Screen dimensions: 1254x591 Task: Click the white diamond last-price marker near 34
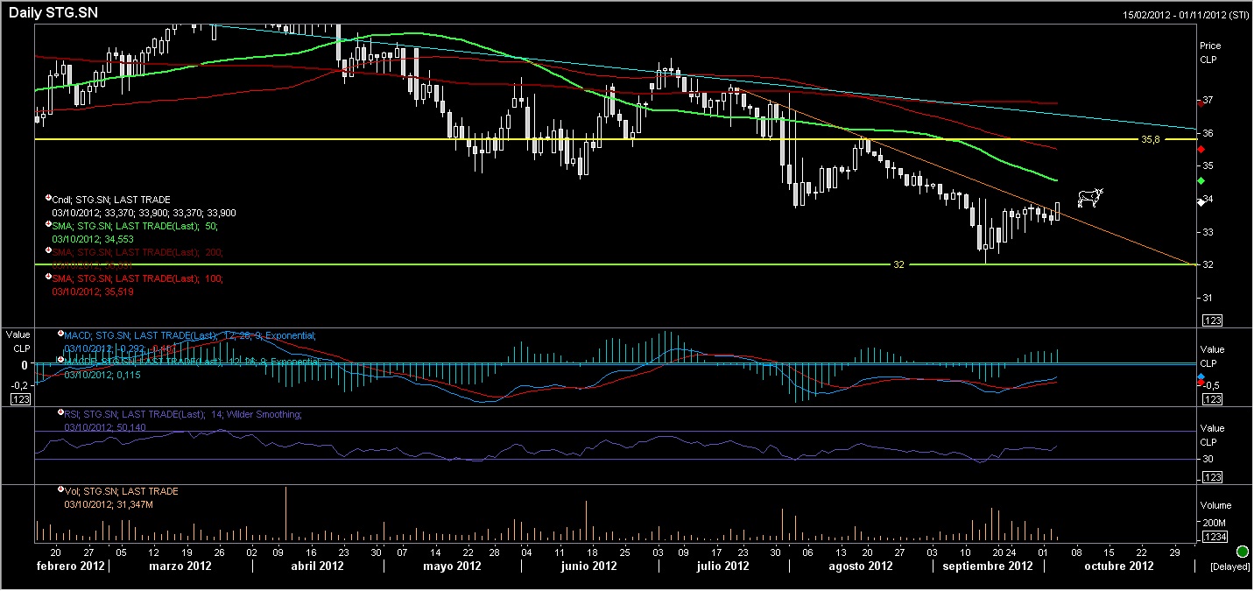[x=1200, y=202]
